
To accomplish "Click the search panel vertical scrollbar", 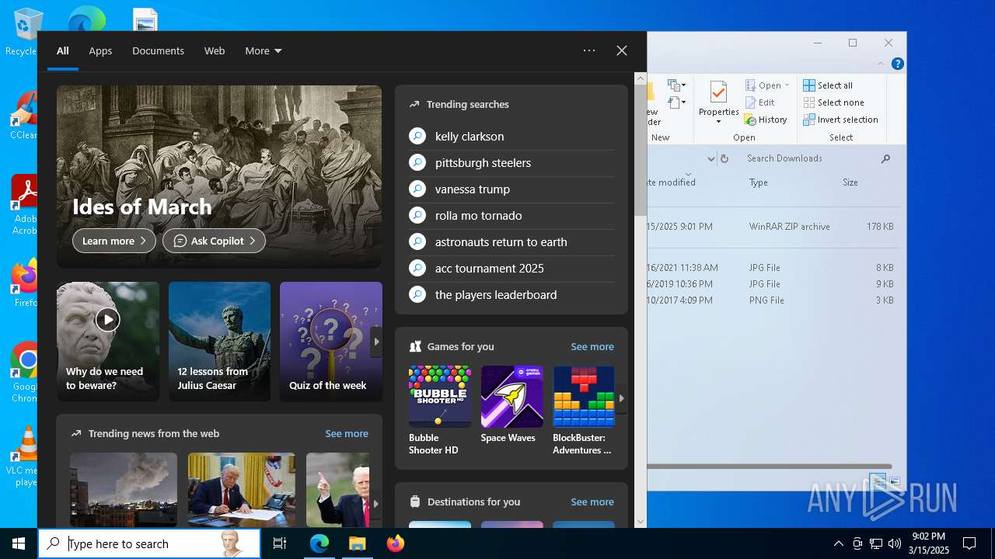I will click(x=641, y=150).
